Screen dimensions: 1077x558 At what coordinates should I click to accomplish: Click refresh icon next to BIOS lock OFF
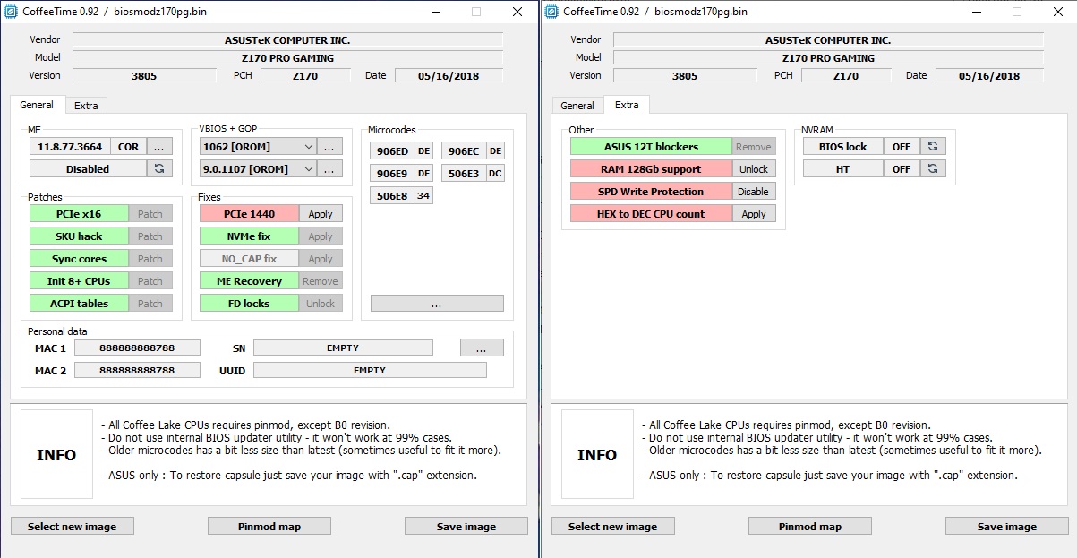tap(932, 146)
